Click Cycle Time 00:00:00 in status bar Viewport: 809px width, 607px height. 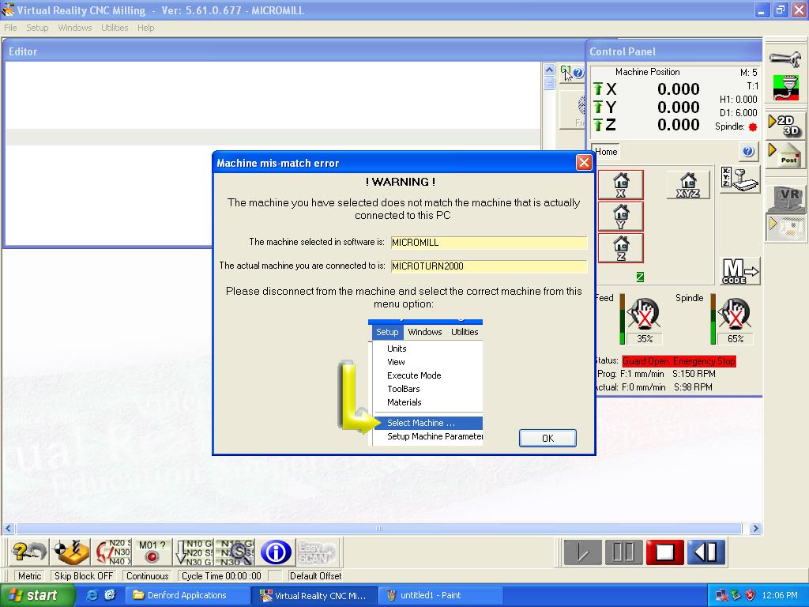pyautogui.click(x=221, y=575)
